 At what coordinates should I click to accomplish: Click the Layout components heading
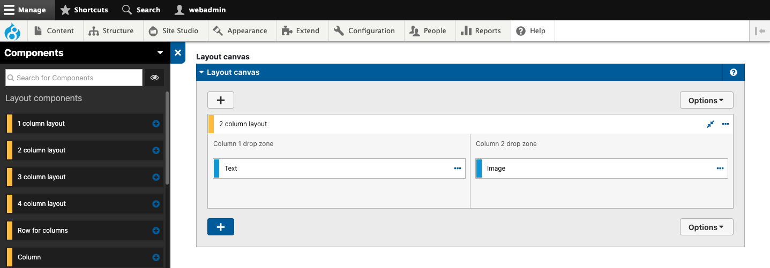click(x=44, y=98)
